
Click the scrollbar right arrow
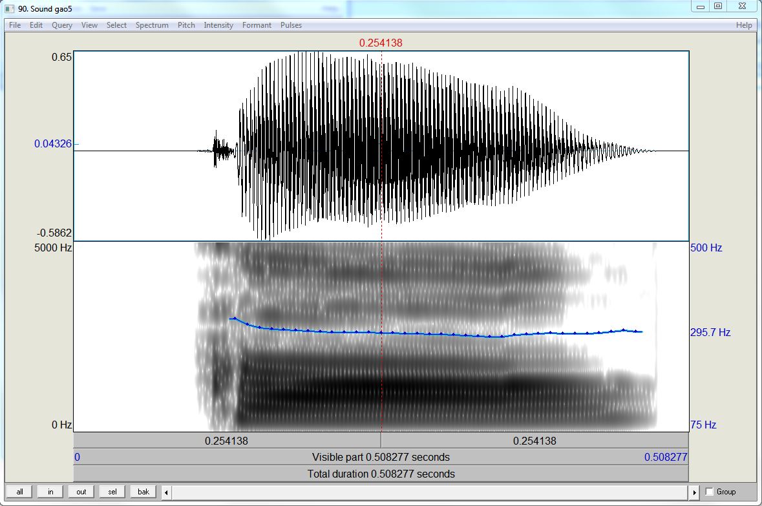click(x=694, y=492)
